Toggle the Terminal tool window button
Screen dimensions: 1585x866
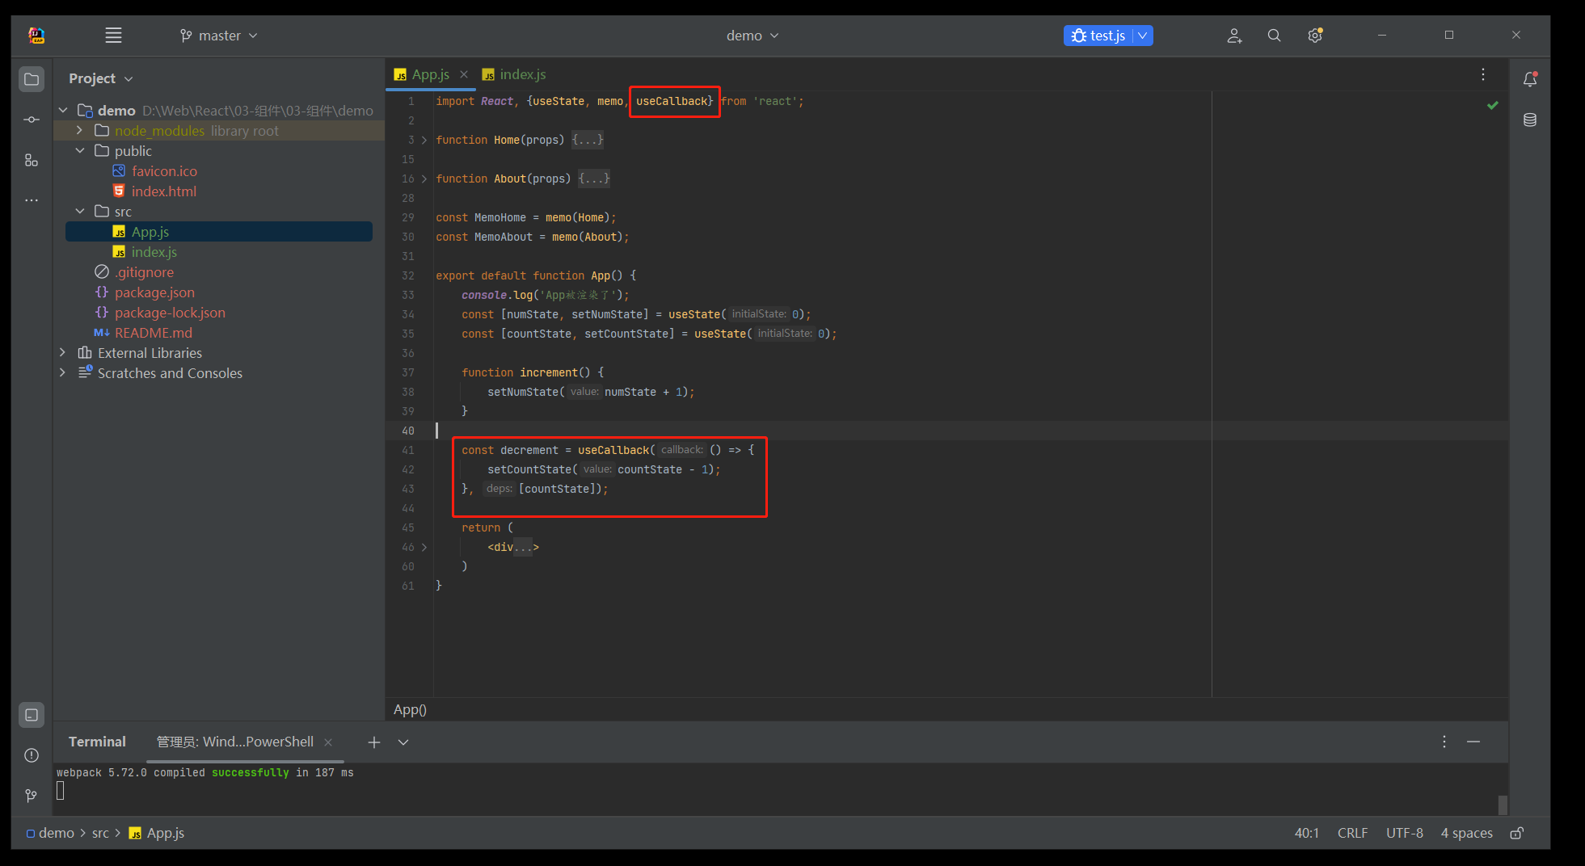pyautogui.click(x=32, y=715)
